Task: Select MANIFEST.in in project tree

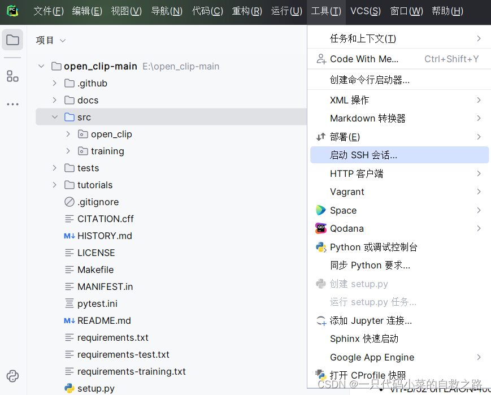Action: pos(105,287)
